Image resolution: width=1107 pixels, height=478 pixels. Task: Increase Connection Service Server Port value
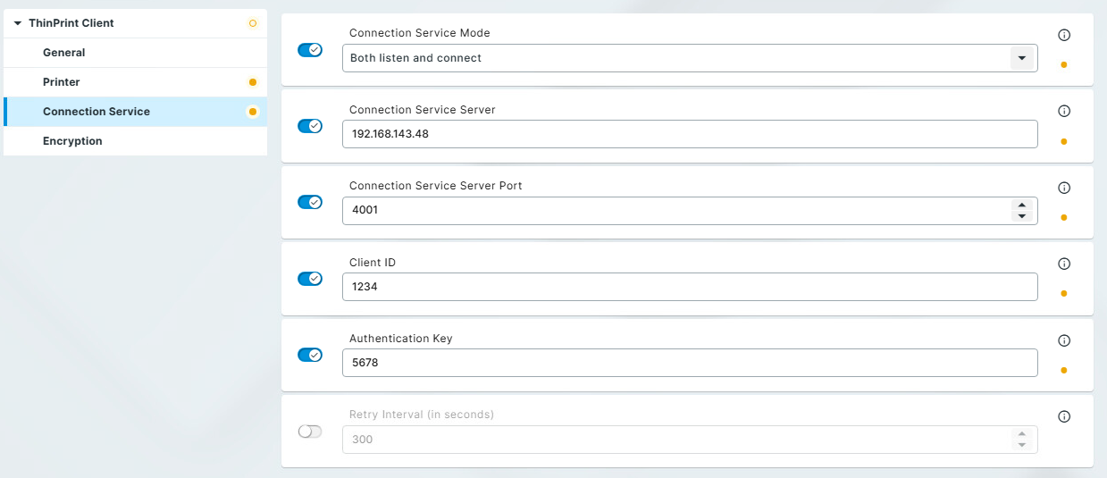click(x=1022, y=205)
